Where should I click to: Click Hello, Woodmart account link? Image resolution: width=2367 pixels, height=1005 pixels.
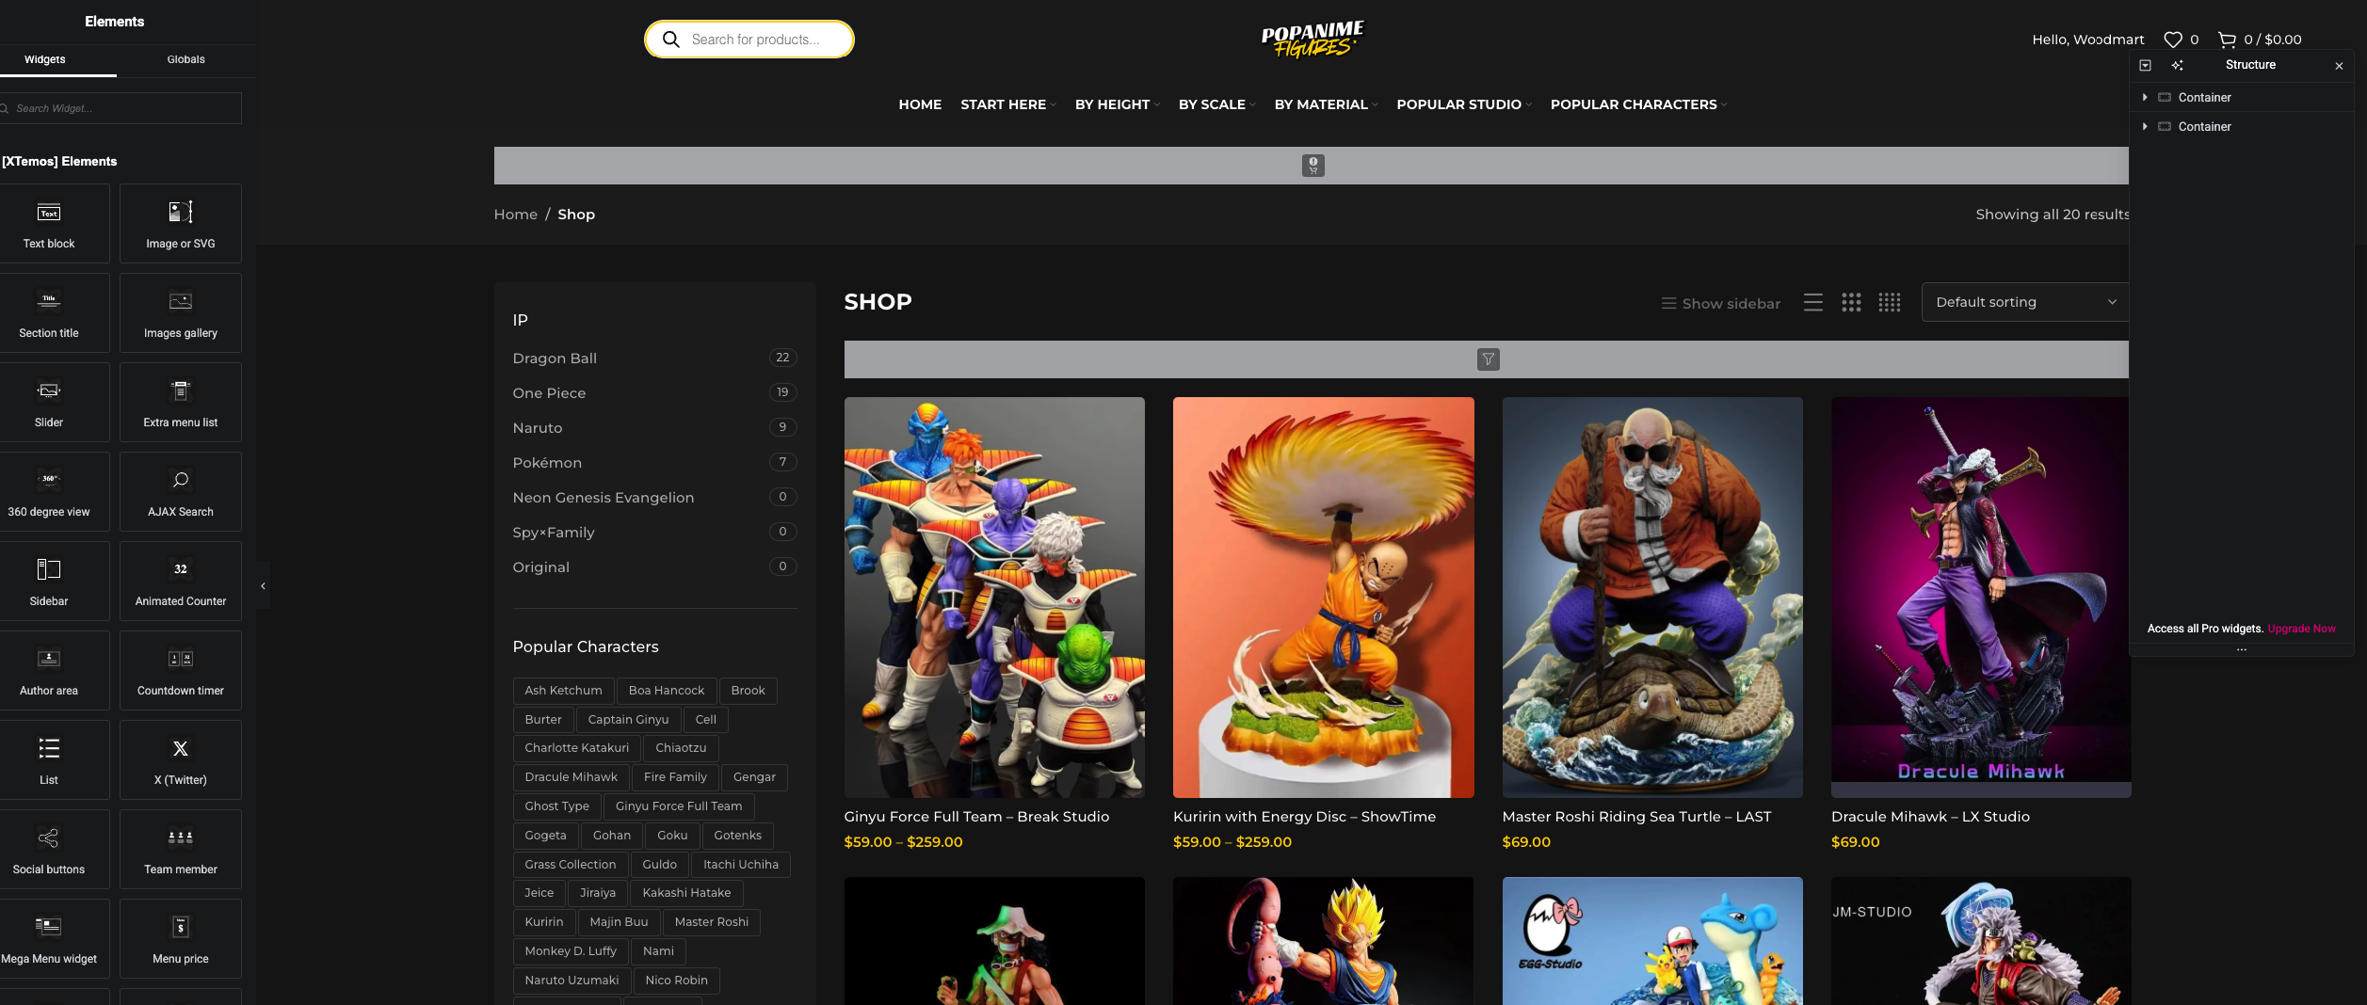(2088, 40)
